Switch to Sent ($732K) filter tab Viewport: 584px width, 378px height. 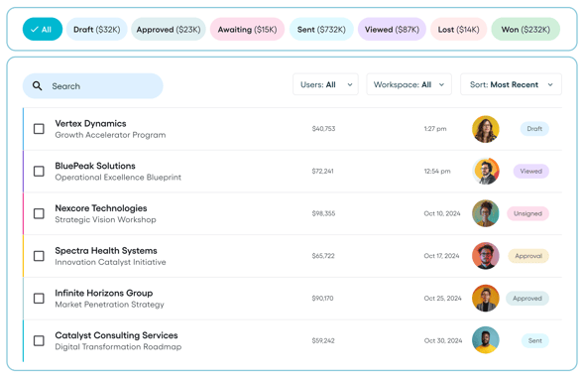click(x=321, y=29)
